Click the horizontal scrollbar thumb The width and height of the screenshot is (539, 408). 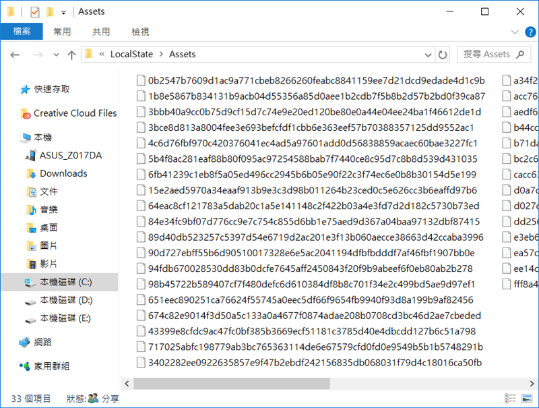coord(232,384)
